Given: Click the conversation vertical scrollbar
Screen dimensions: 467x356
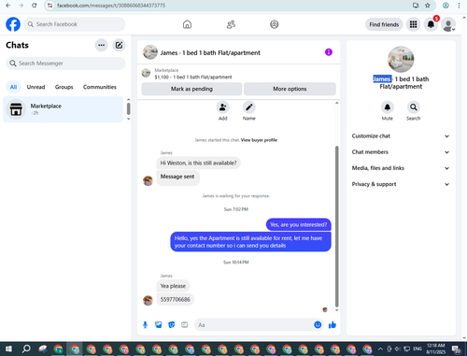Looking at the screenshot, I should [336, 226].
